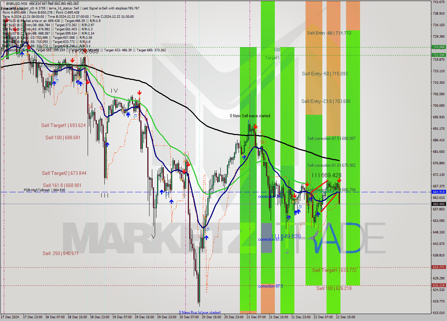The image size is (447, 321).
Task: Click the 743.670 price axis value
Action: [439, 2]
